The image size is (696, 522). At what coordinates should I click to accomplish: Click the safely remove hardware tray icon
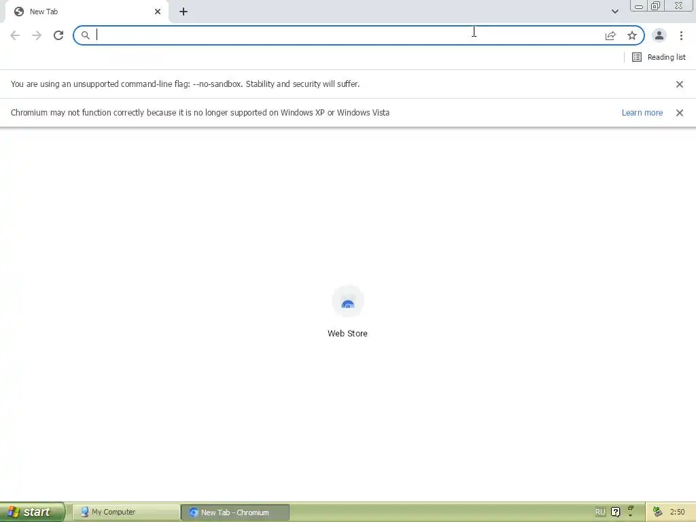click(657, 512)
